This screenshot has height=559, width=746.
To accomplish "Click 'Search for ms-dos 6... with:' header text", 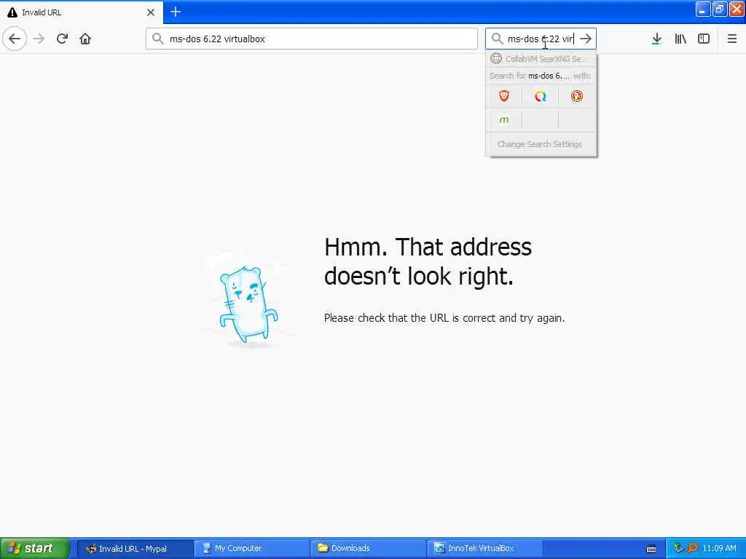I will pos(540,76).
